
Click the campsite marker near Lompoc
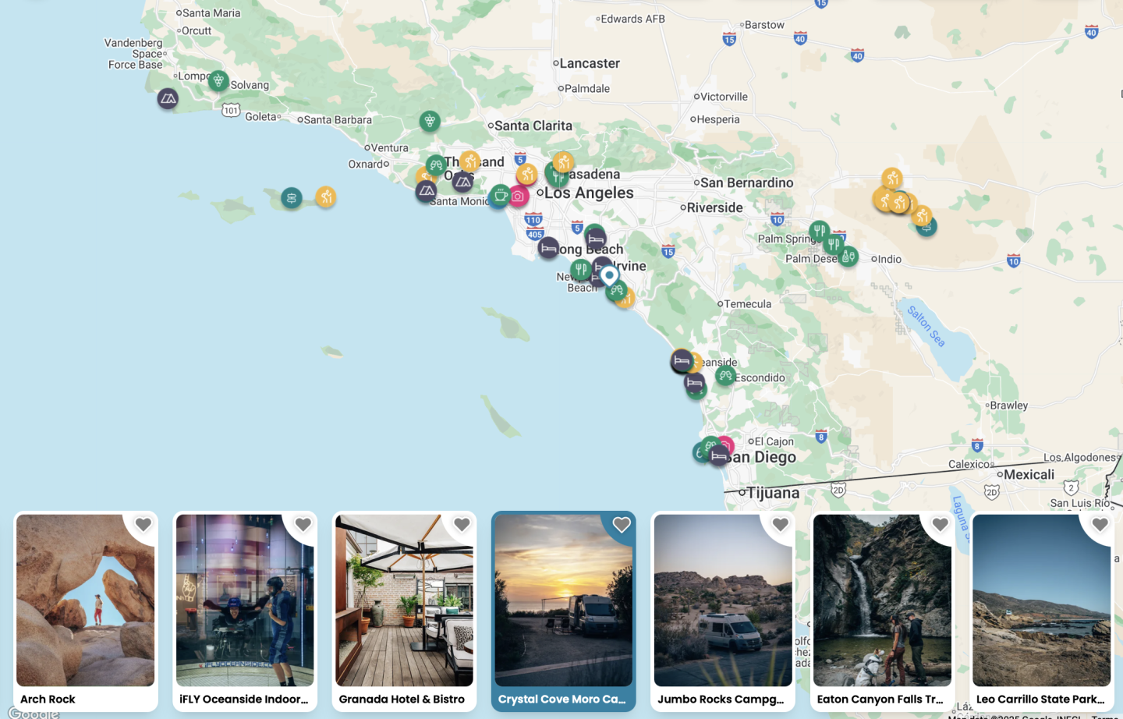[x=168, y=99]
